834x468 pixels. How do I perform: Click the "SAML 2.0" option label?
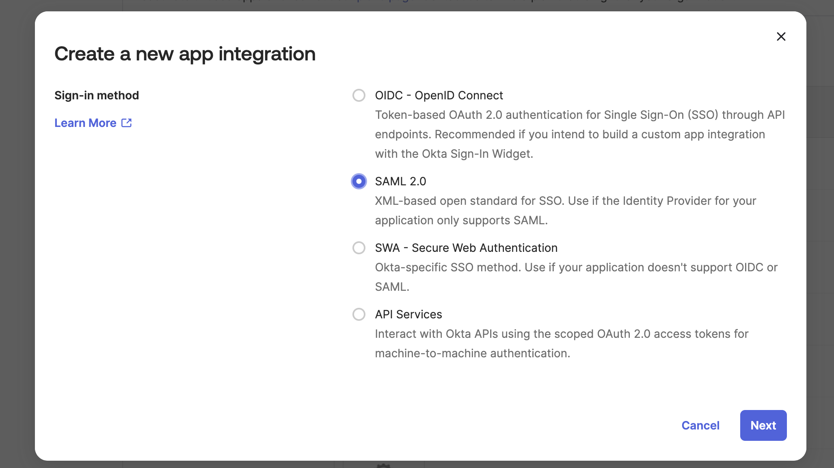(400, 181)
